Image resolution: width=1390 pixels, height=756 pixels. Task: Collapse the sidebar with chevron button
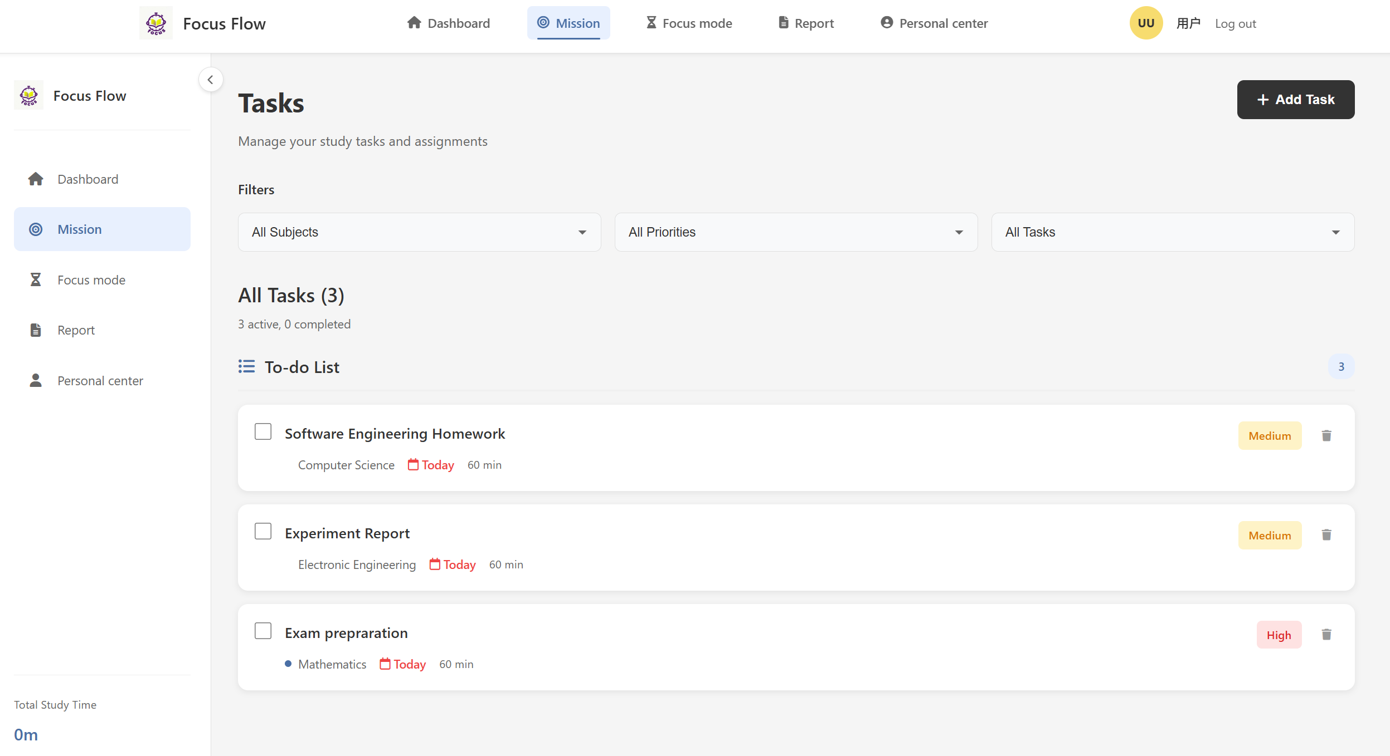coord(211,80)
